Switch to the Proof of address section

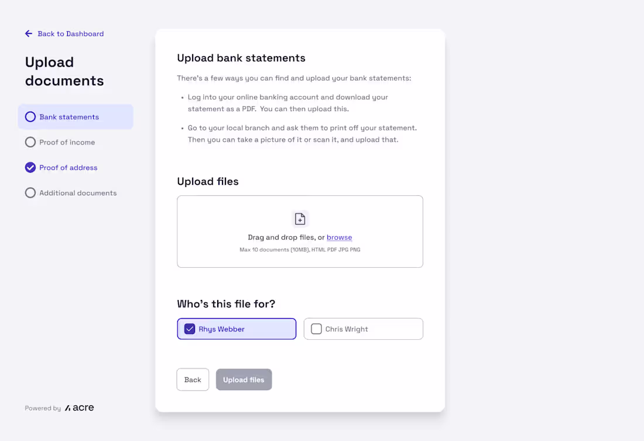point(68,167)
